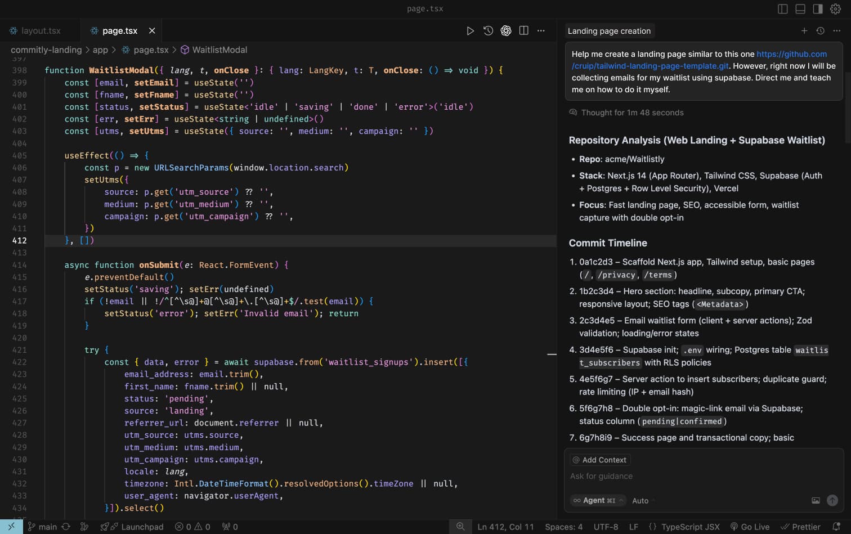
Task: Open the Auto model selector
Action: click(x=640, y=501)
